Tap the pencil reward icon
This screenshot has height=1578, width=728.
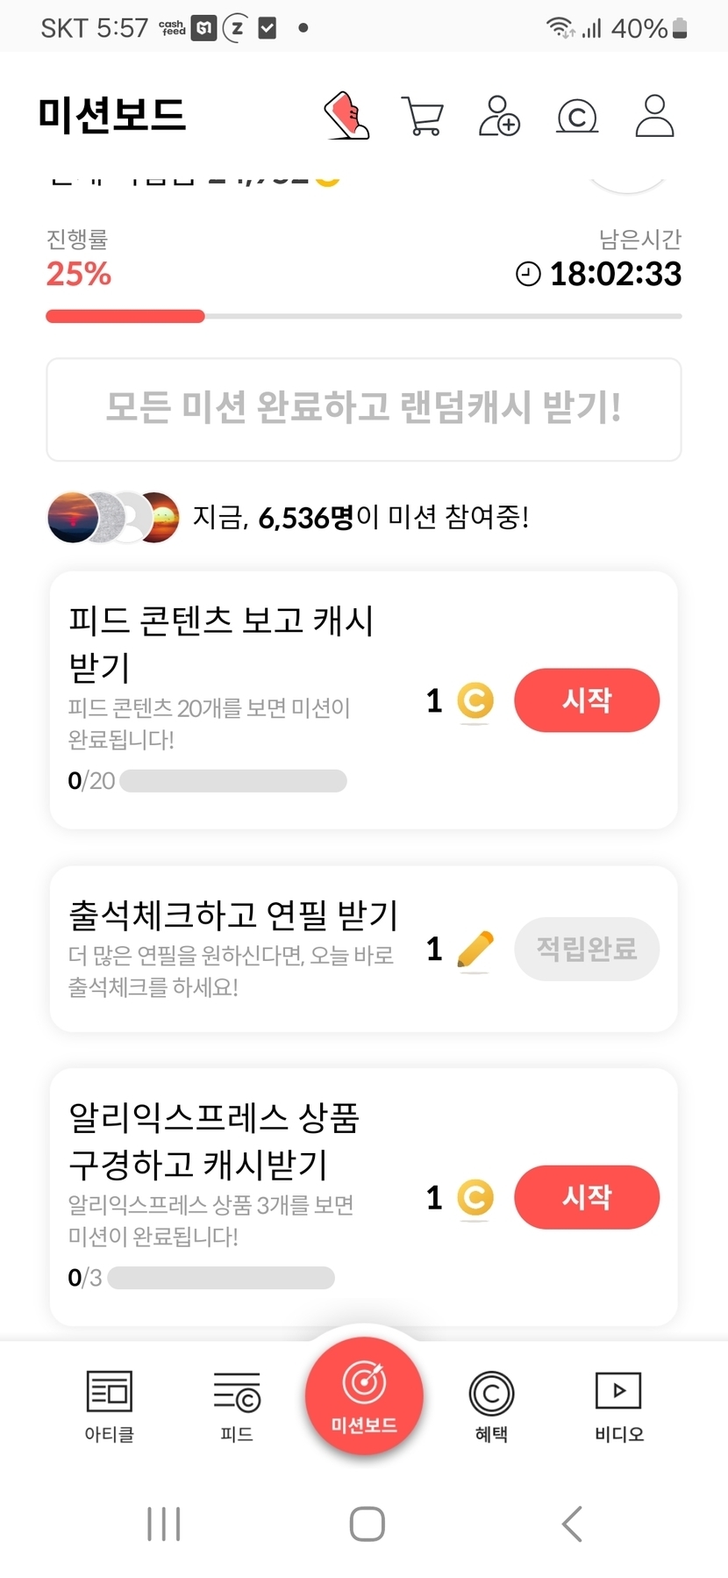[475, 949]
